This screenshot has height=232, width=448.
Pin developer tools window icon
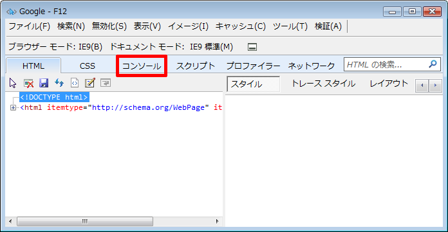tap(252, 47)
